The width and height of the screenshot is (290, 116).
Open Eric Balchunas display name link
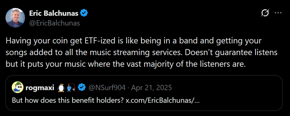tap(54, 13)
